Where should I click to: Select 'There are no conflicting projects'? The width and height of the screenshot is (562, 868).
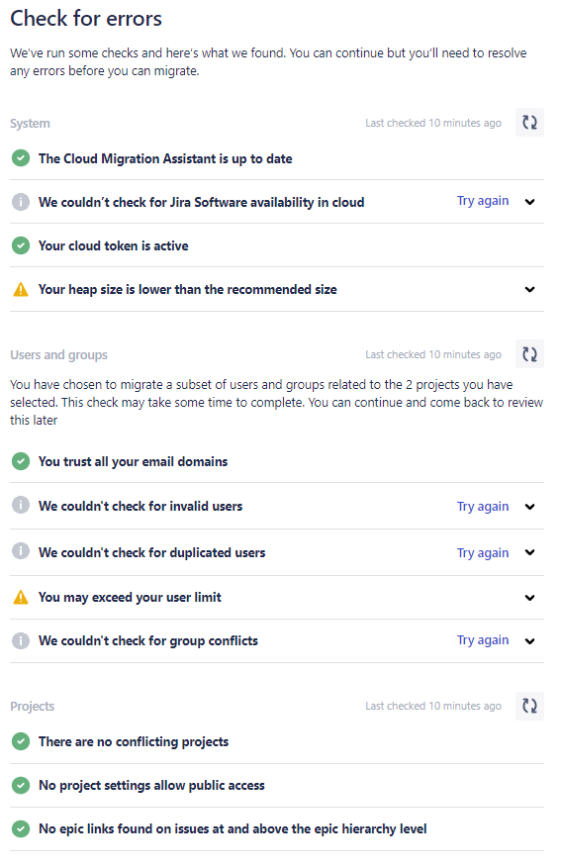coord(134,741)
